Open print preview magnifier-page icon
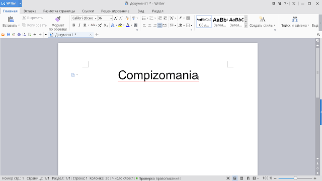 (30, 35)
